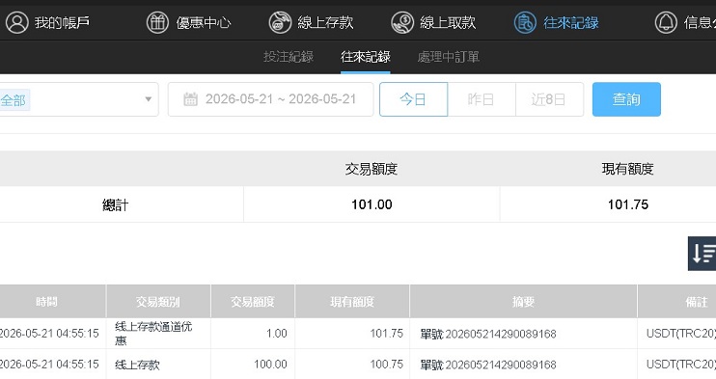This screenshot has width=716, height=379.
Task: Select the 往來記錄 sub-tab
Action: [x=366, y=57]
